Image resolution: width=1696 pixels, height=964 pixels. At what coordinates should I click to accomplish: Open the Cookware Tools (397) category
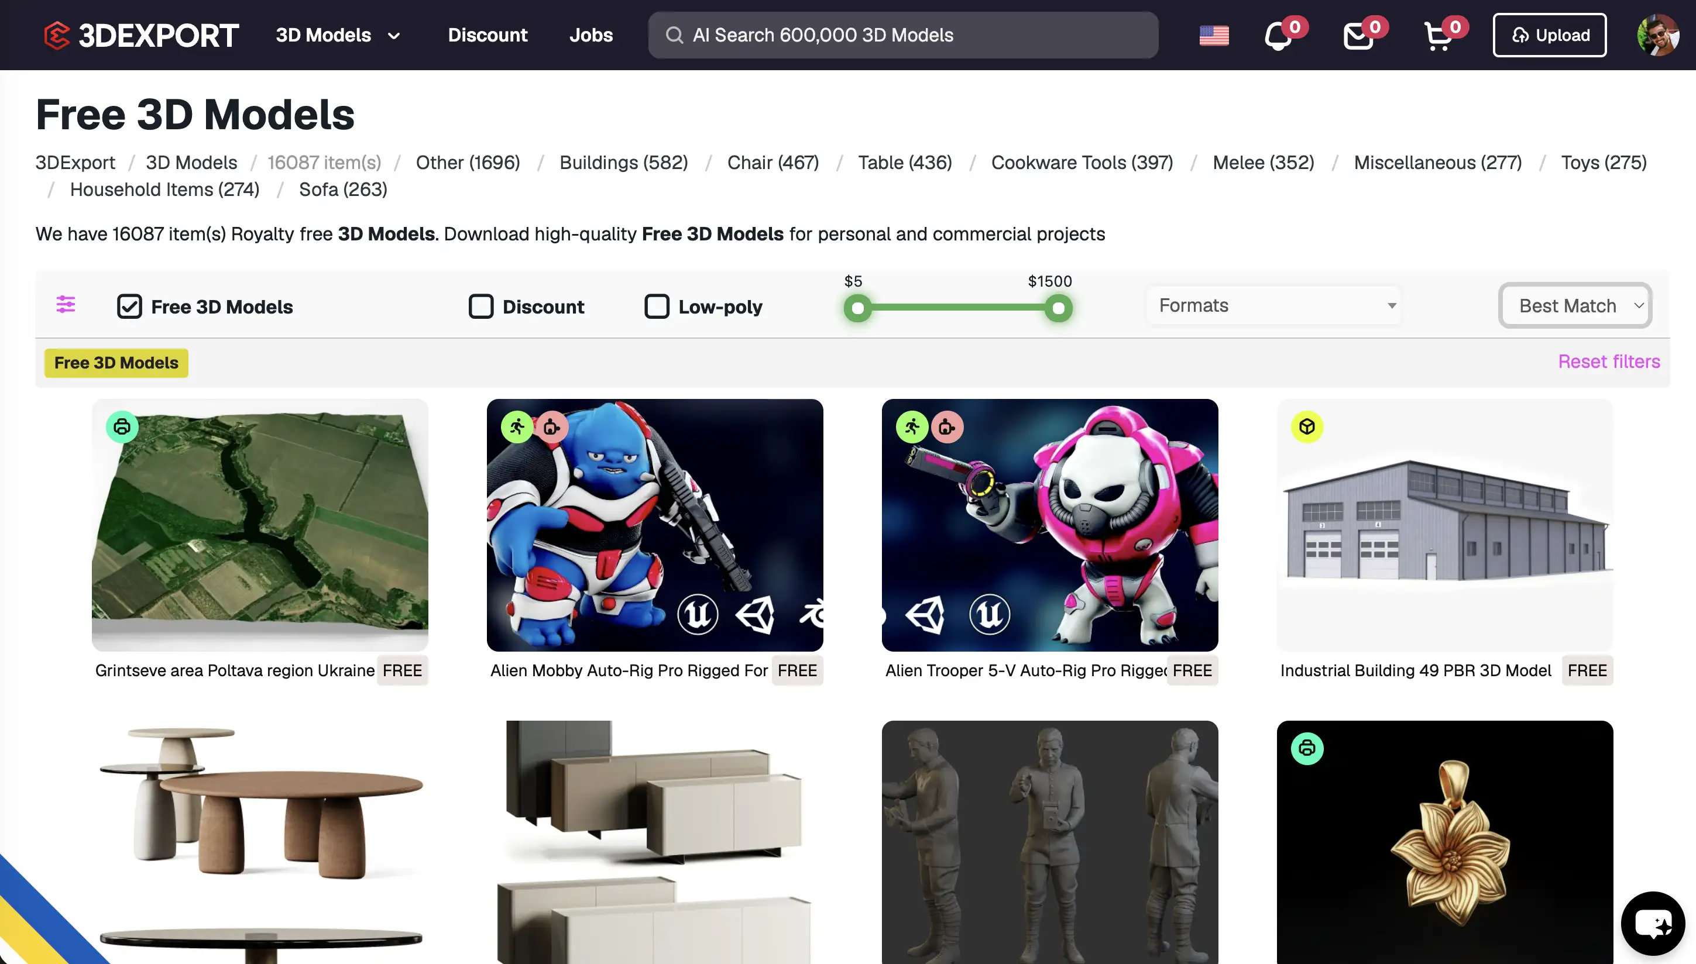point(1082,162)
